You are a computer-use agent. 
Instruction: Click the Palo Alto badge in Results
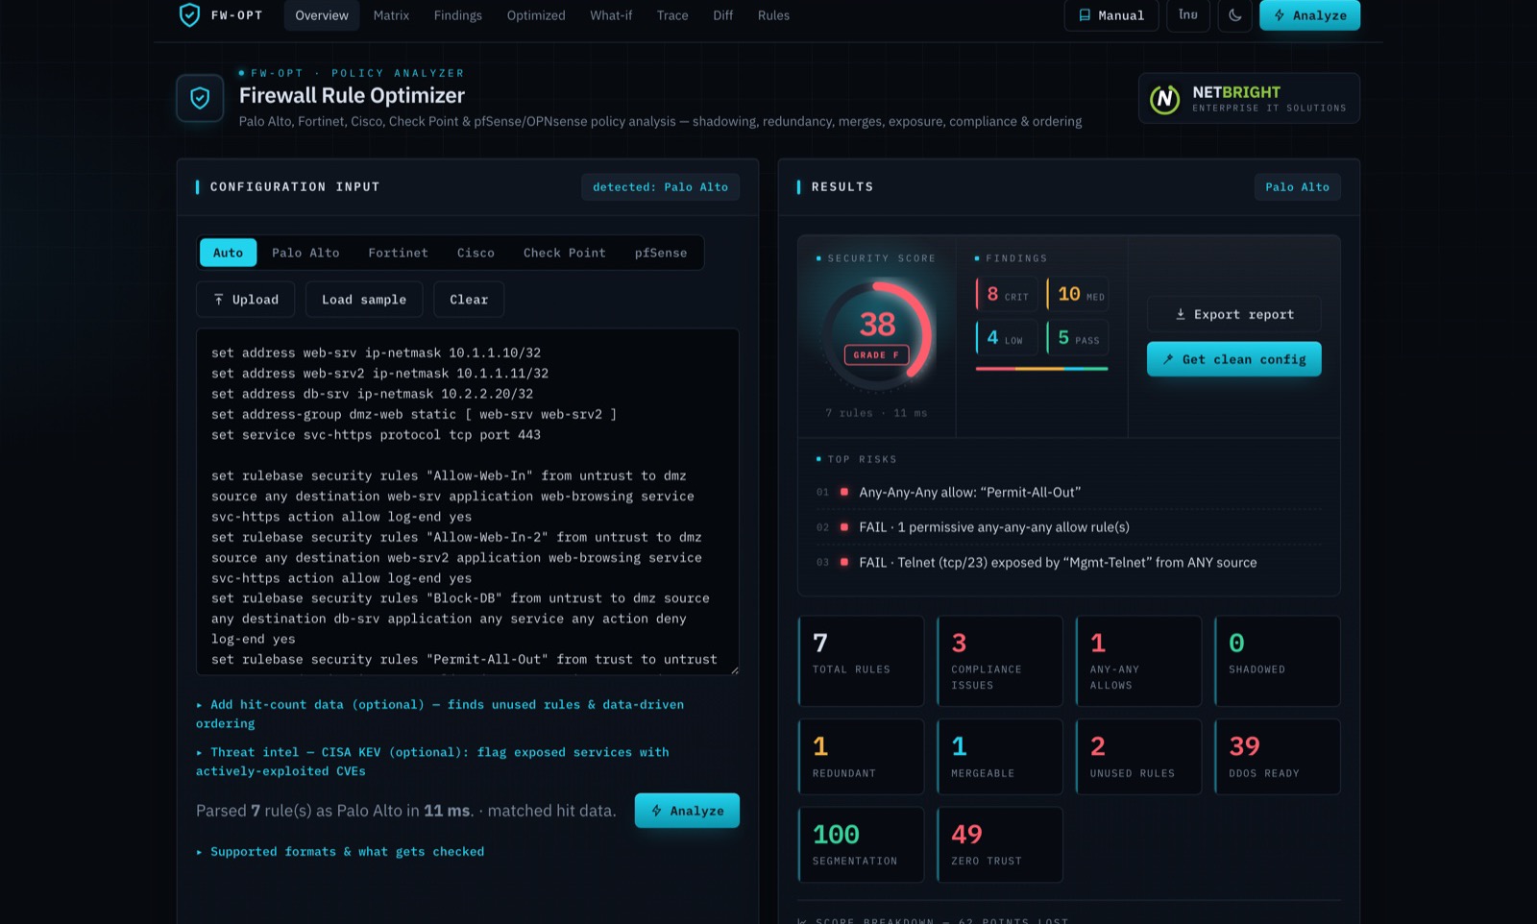pos(1297,187)
